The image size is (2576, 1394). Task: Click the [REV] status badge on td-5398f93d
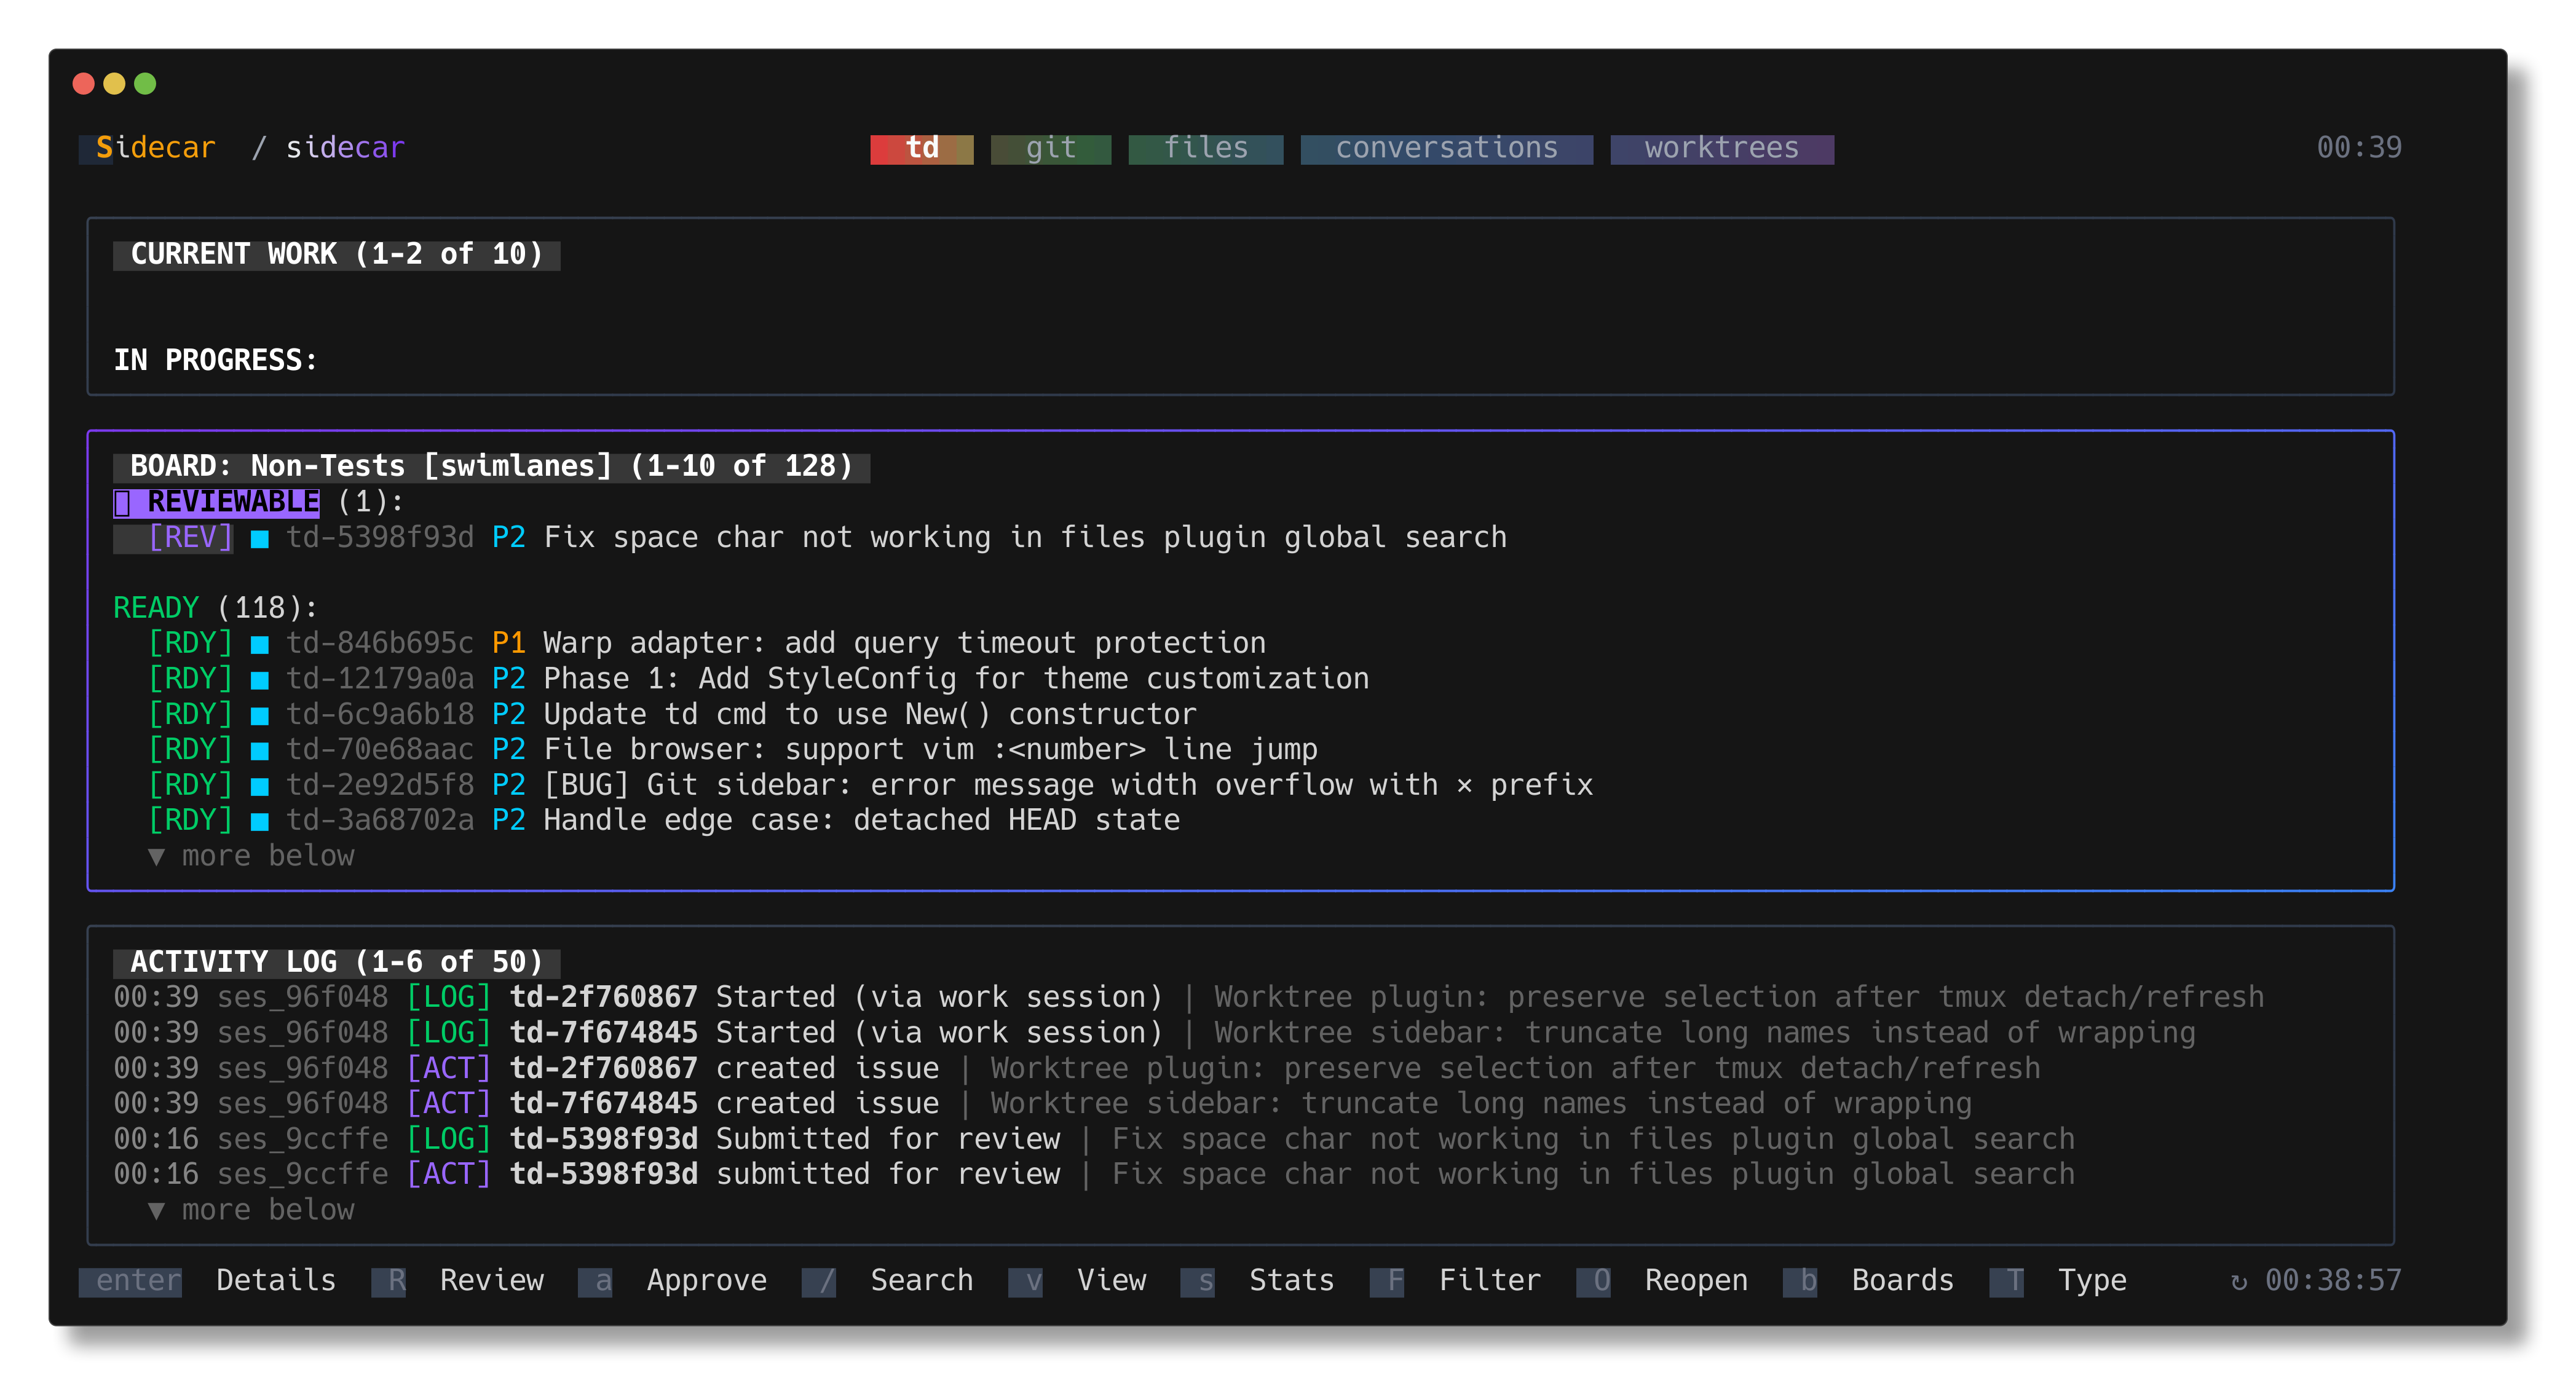190,537
